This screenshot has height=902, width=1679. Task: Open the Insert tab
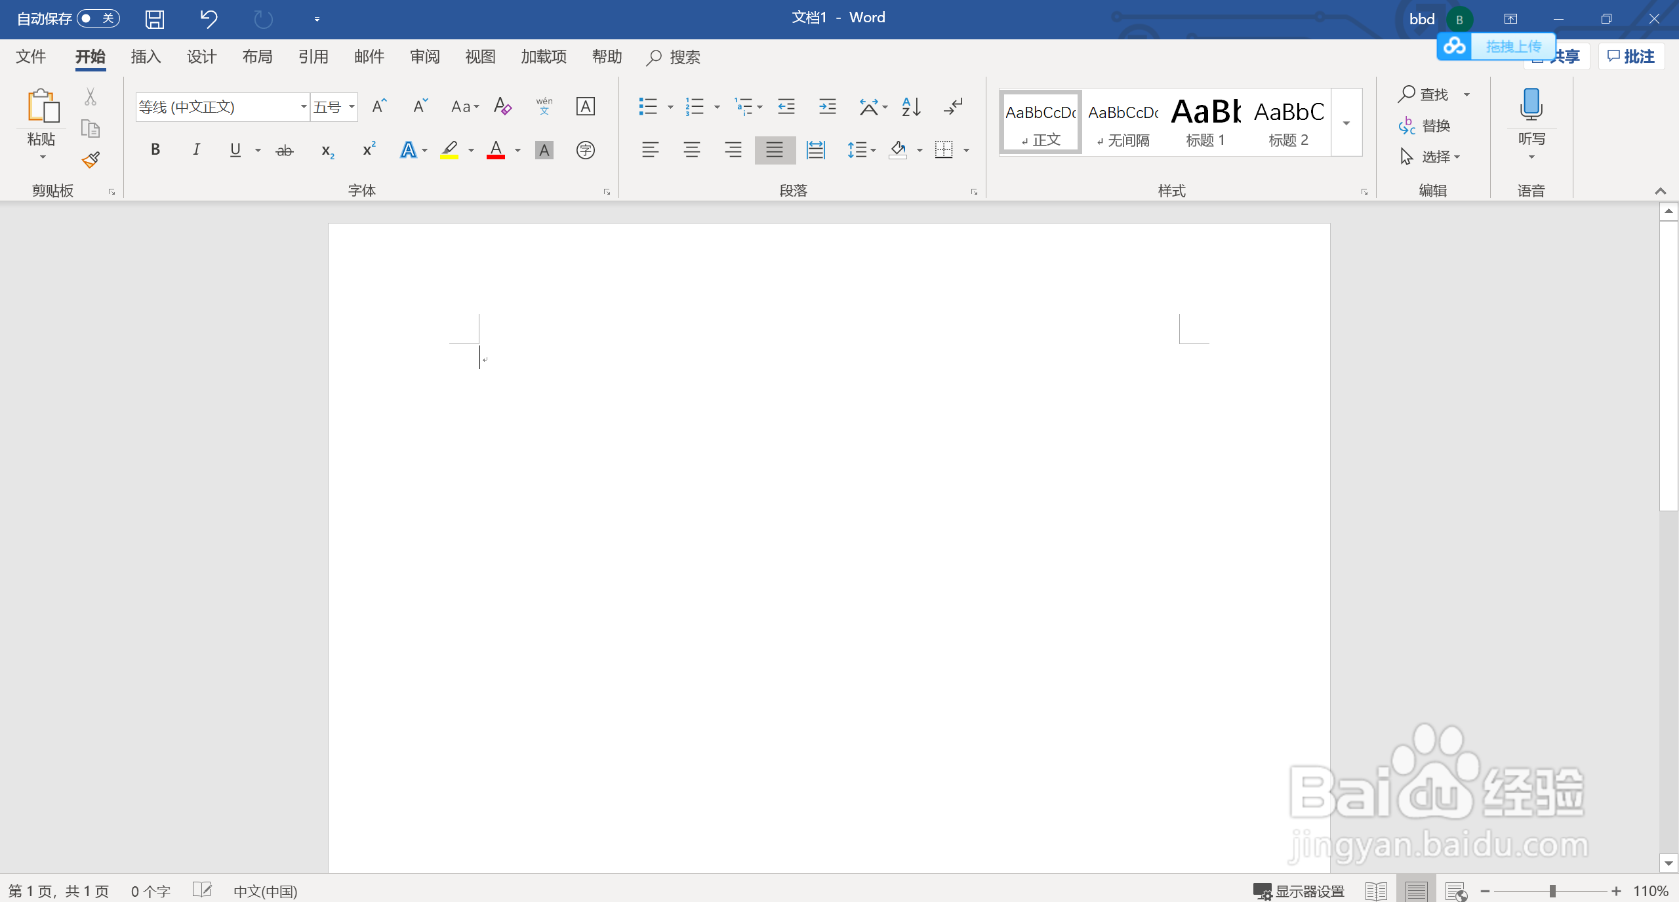pos(146,57)
